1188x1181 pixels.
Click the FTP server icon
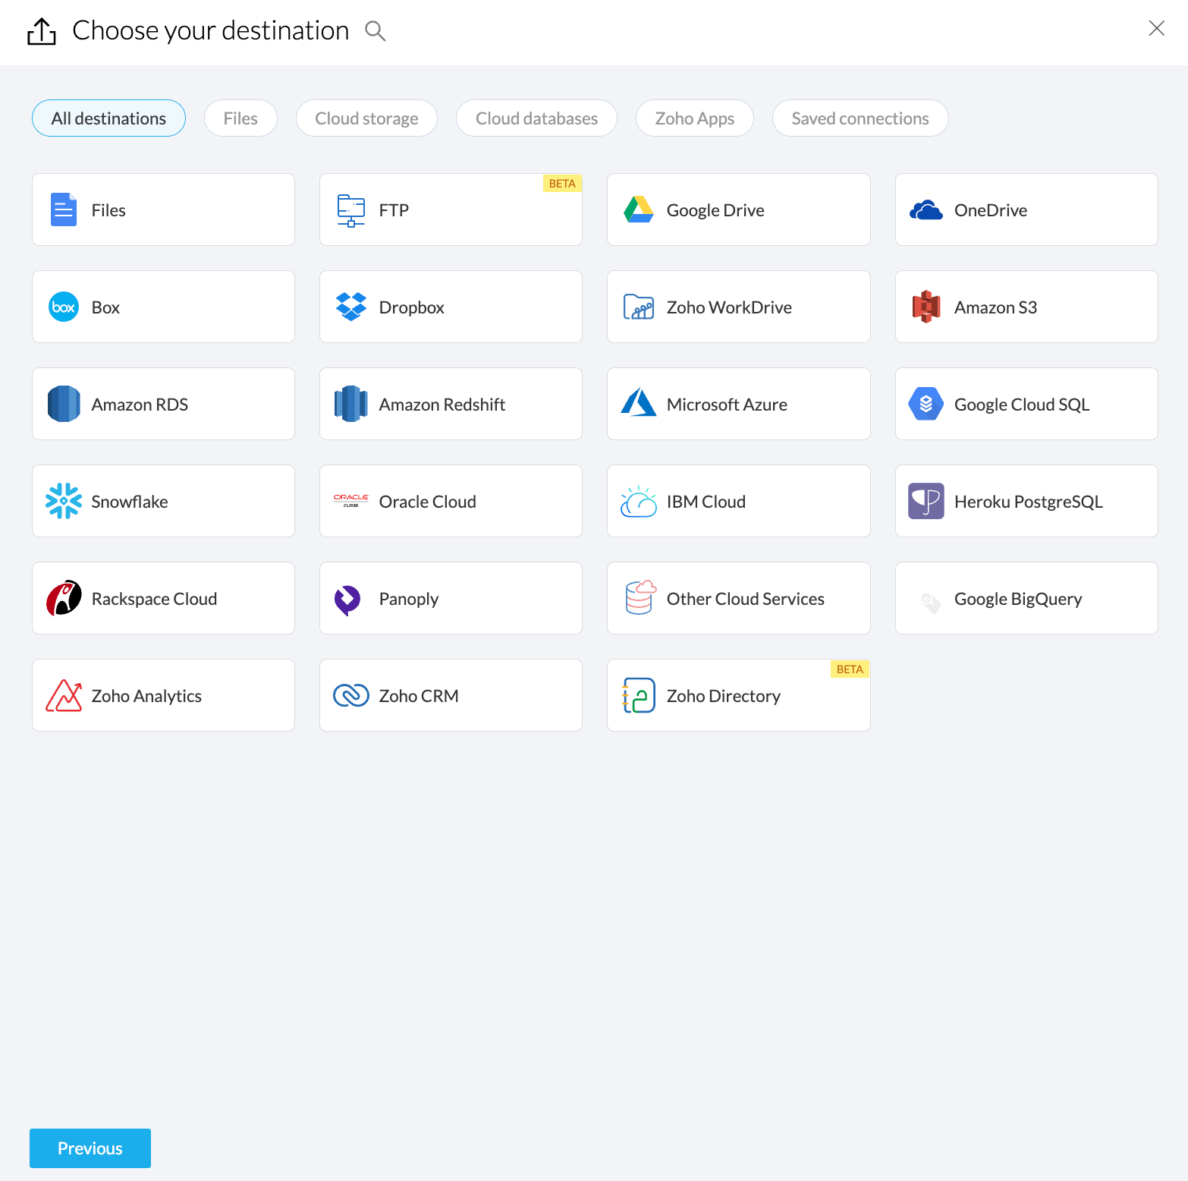pos(351,210)
